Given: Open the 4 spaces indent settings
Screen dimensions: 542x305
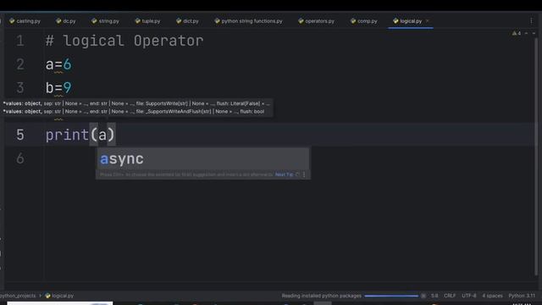Looking at the screenshot, I should pos(492,296).
